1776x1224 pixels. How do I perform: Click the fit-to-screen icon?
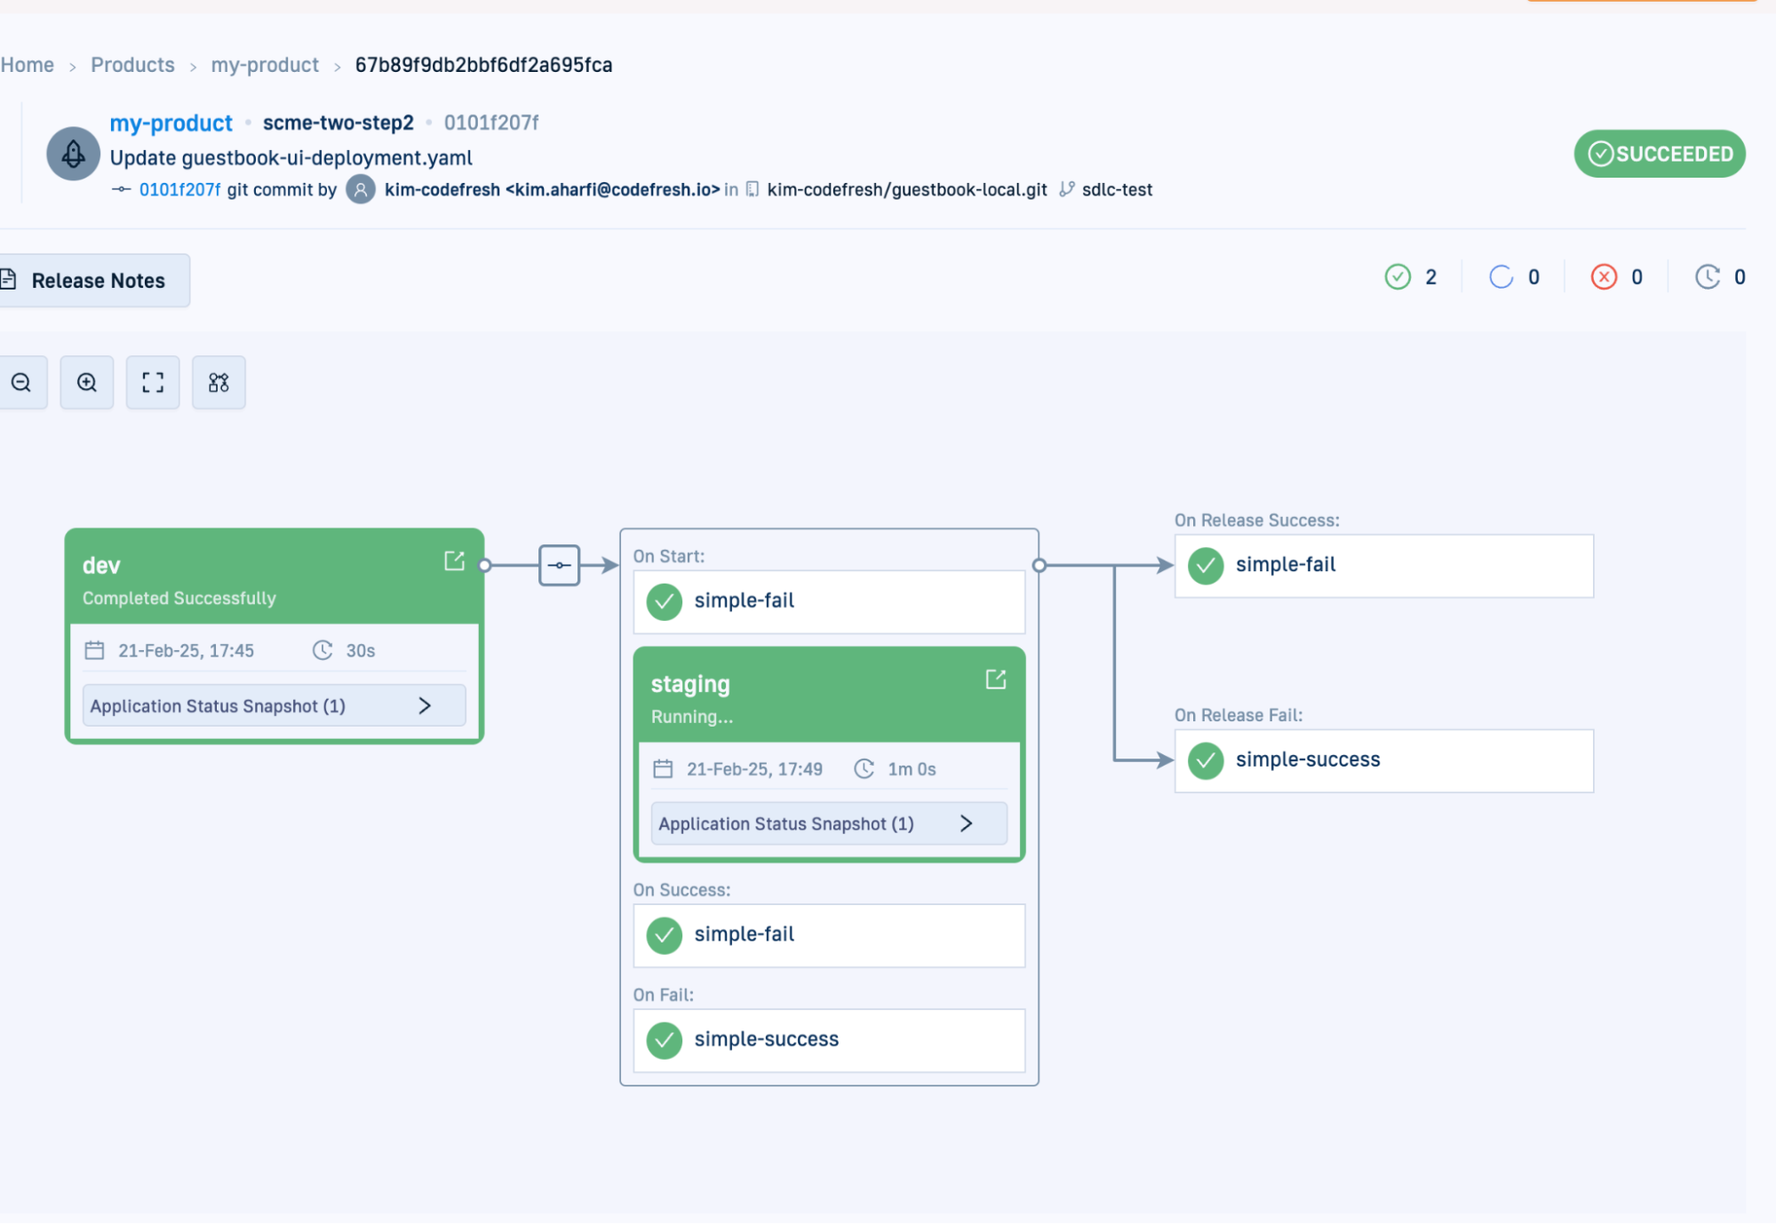tap(153, 383)
